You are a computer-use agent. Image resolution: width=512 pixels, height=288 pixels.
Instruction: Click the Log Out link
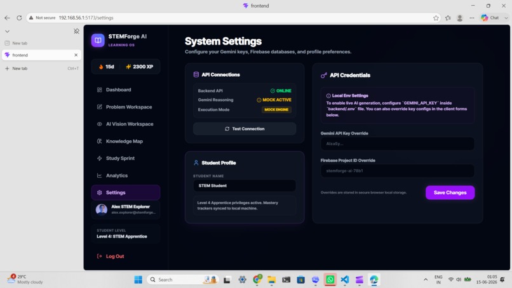pos(111,256)
